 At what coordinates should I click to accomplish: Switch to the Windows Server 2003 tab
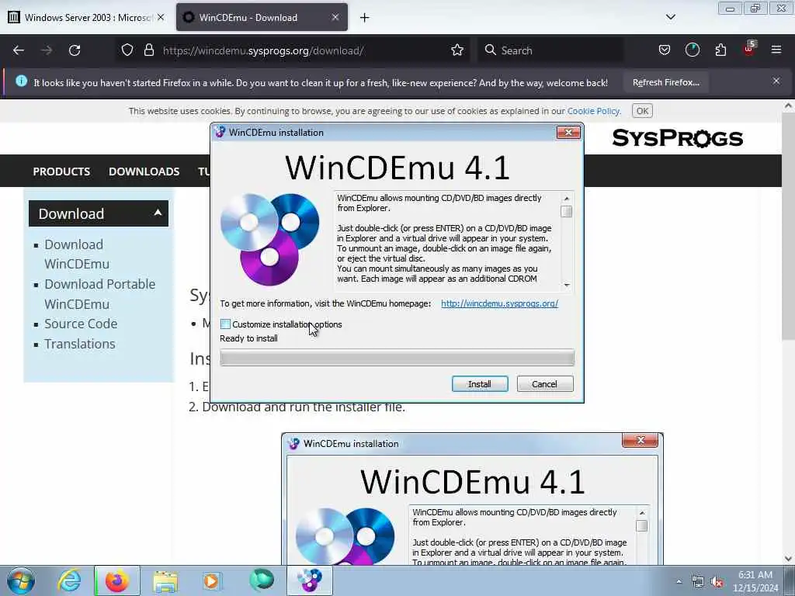(86, 17)
